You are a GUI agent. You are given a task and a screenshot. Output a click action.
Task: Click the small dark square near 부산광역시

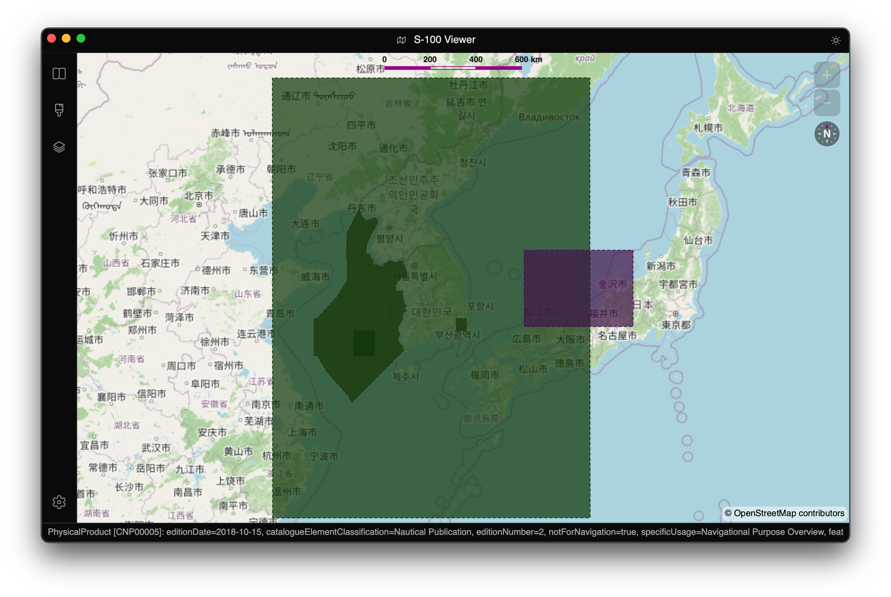pyautogui.click(x=461, y=324)
